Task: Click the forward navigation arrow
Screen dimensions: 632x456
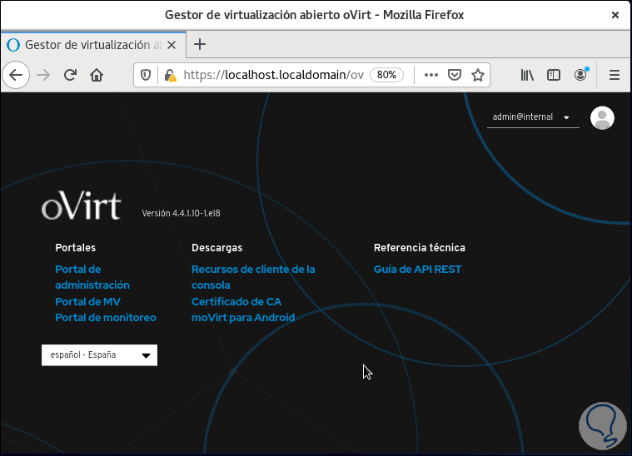Action: (x=43, y=75)
